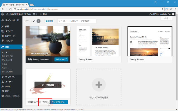Click the theme count badge 4

pyautogui.click(x=38, y=21)
